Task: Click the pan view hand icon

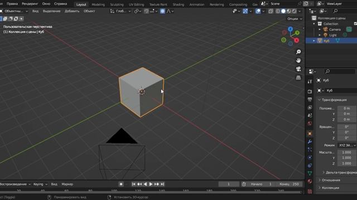Action: [x=298, y=61]
